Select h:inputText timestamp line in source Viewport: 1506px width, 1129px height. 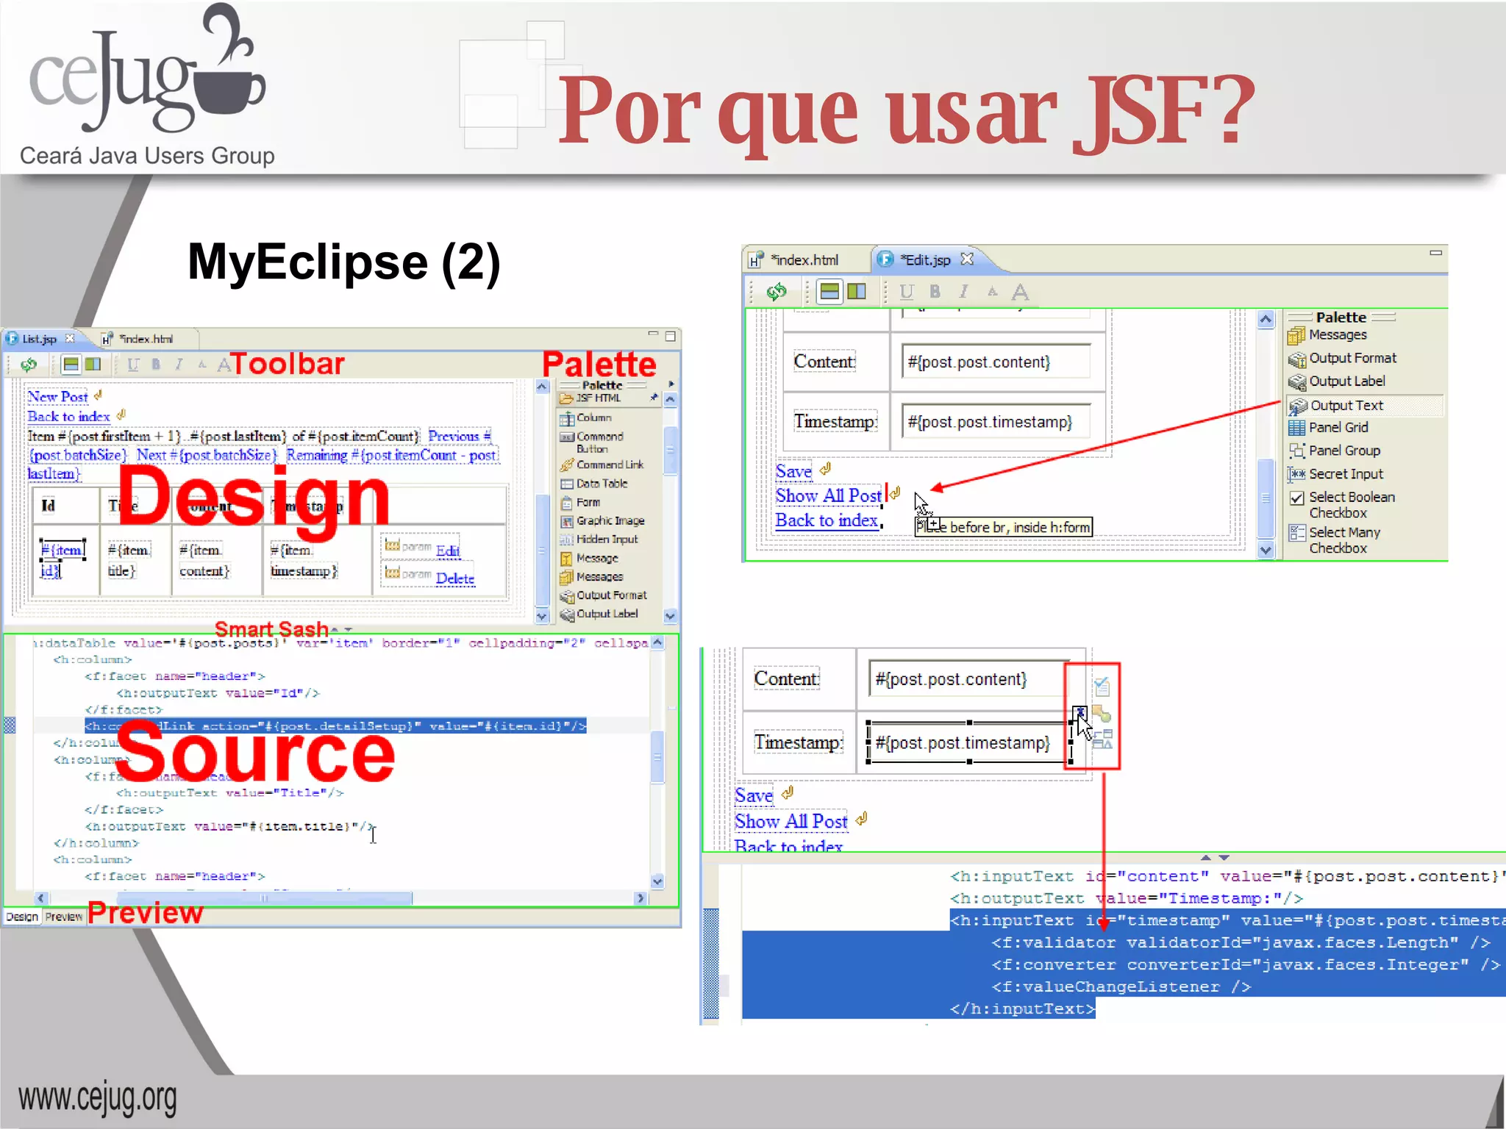pos(1227,921)
